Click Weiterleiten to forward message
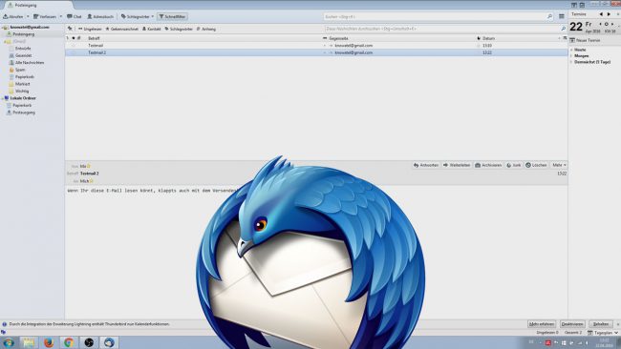The image size is (621, 349). (x=457, y=165)
